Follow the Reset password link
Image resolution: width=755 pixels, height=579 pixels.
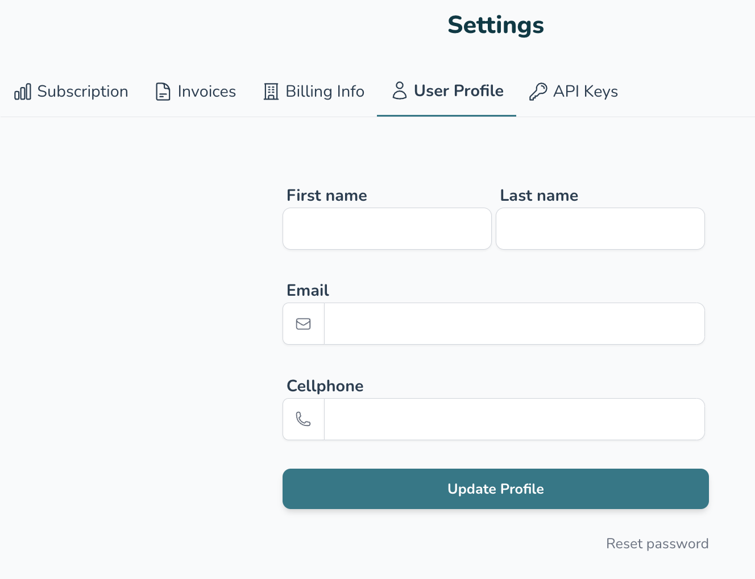pos(657,544)
